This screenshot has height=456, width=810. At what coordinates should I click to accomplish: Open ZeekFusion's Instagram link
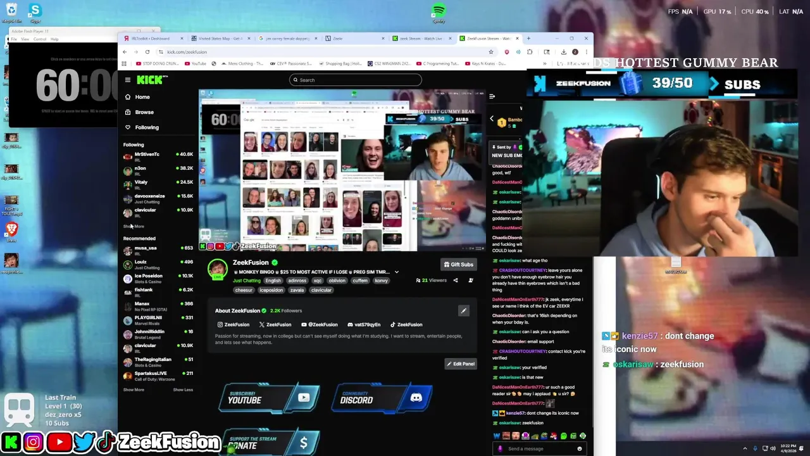[234, 325]
